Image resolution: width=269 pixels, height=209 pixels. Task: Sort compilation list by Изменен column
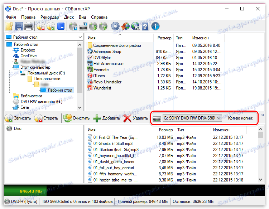pos(229,130)
